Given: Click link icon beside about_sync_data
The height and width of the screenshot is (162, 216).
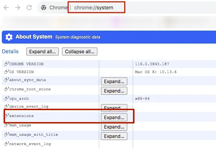Looking at the screenshot, I should (x=6, y=80).
